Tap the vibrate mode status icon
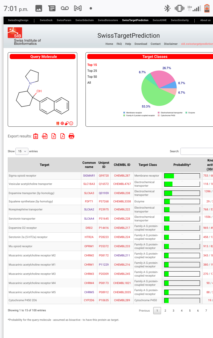 [x=180, y=8]
